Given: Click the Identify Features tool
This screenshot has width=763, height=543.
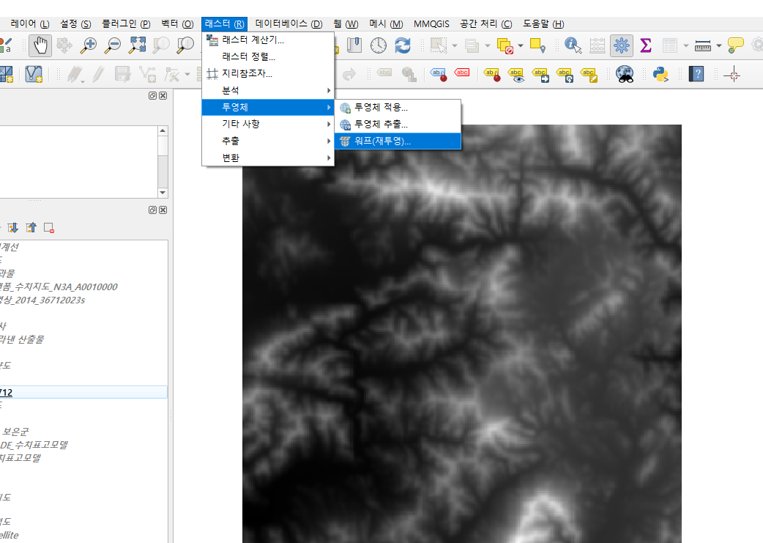Looking at the screenshot, I should click(x=573, y=45).
